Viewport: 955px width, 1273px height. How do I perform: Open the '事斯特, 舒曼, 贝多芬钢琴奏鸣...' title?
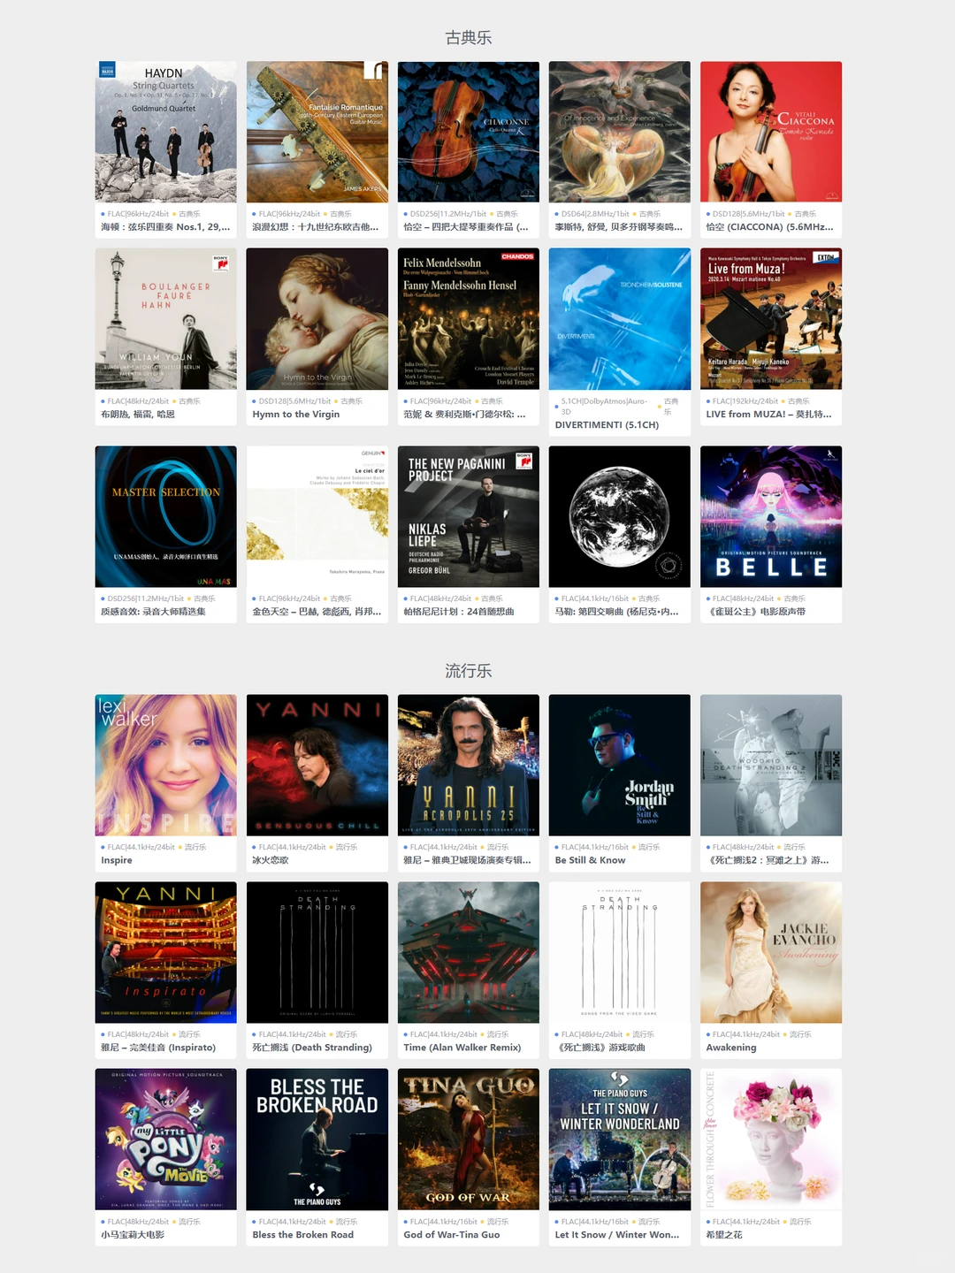click(x=619, y=227)
